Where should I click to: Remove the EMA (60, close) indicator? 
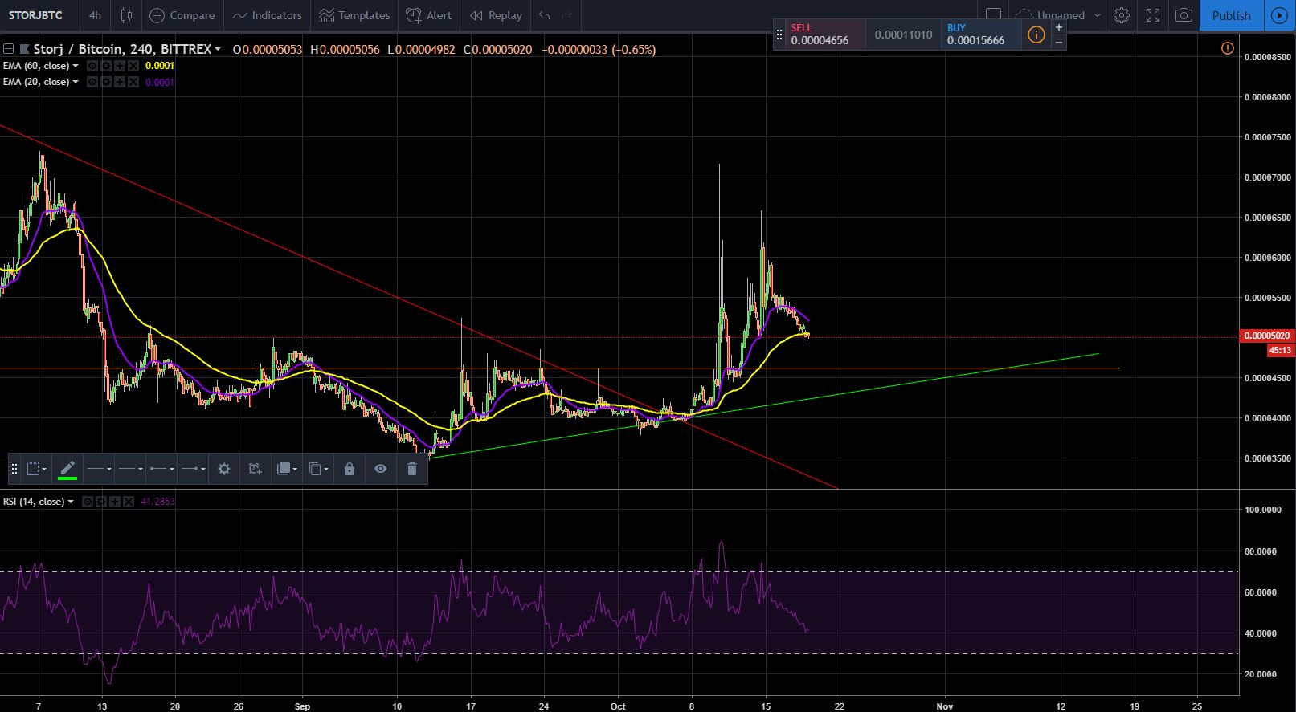[133, 66]
